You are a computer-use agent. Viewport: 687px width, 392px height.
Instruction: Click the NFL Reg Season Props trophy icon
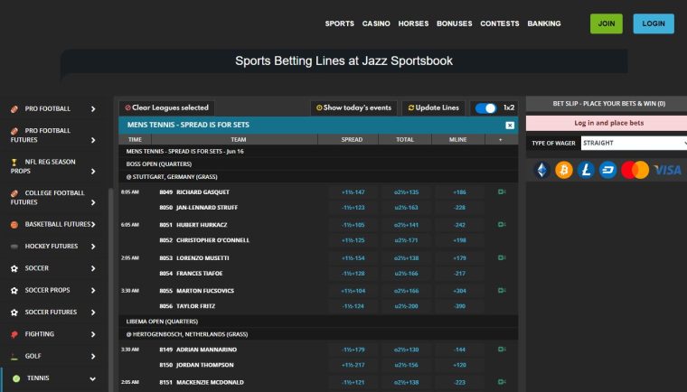[x=14, y=162]
